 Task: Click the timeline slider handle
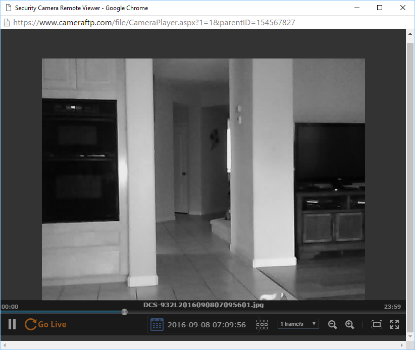tap(125, 312)
